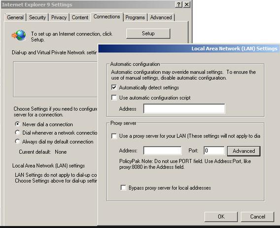Close the Internet Explorer 9 Settings window

[186, 4]
